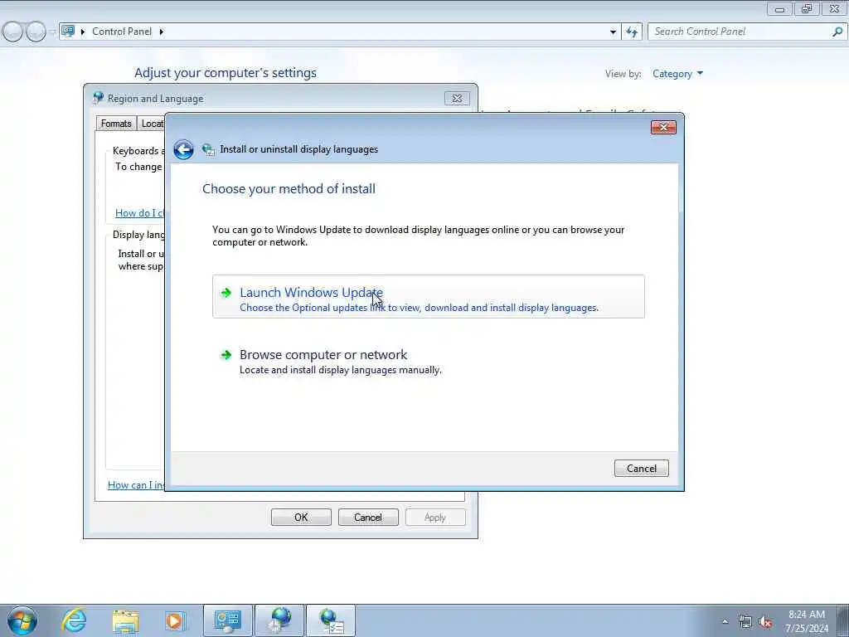Viewport: 849px width, 637px height.
Task: Switch to Control Panel taskbar button
Action: pyautogui.click(x=228, y=620)
